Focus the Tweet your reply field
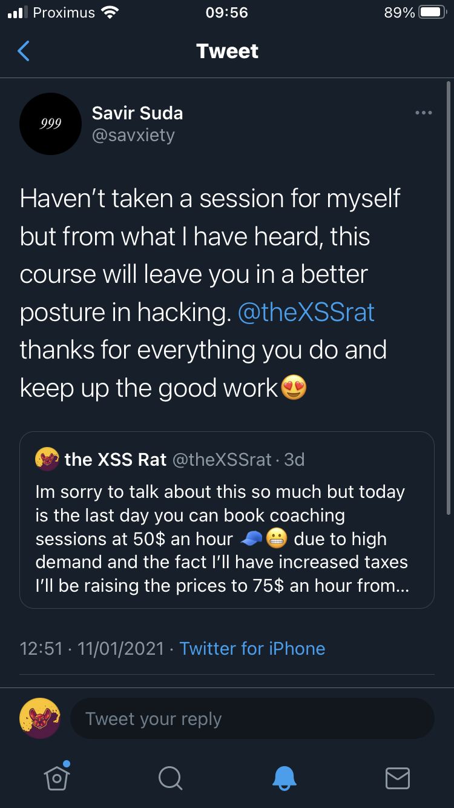The width and height of the screenshot is (454, 808). coord(252,719)
